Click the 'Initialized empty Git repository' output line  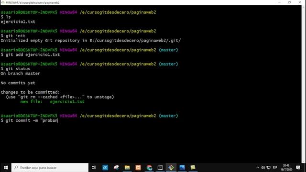pos(91,41)
